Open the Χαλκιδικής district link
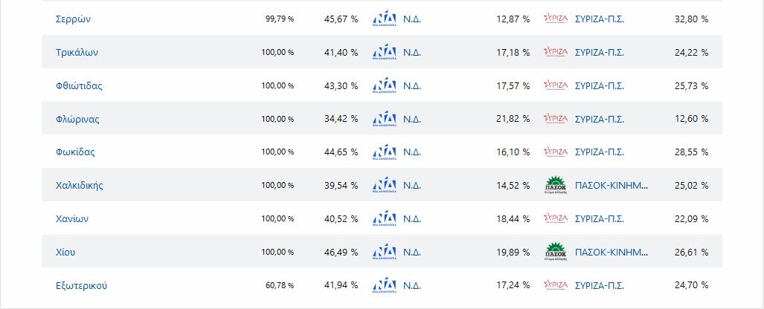Screen dimensions: 764x309 coord(80,185)
